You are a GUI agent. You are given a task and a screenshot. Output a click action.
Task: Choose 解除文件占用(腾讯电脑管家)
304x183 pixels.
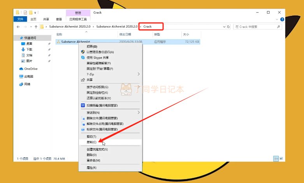[x=110, y=124]
